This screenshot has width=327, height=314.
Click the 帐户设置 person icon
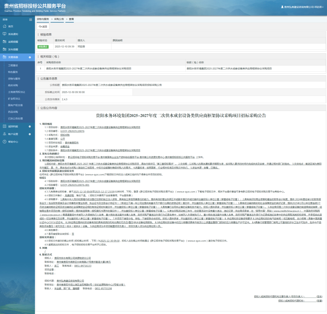click(4, 134)
